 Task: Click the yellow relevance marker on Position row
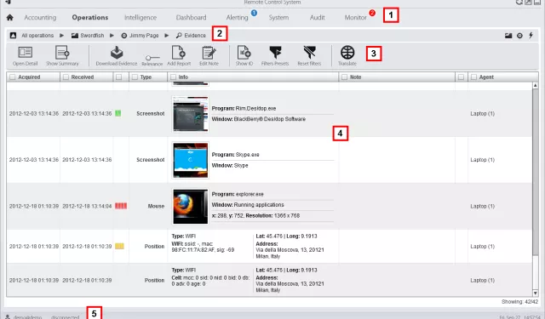pyautogui.click(x=119, y=246)
